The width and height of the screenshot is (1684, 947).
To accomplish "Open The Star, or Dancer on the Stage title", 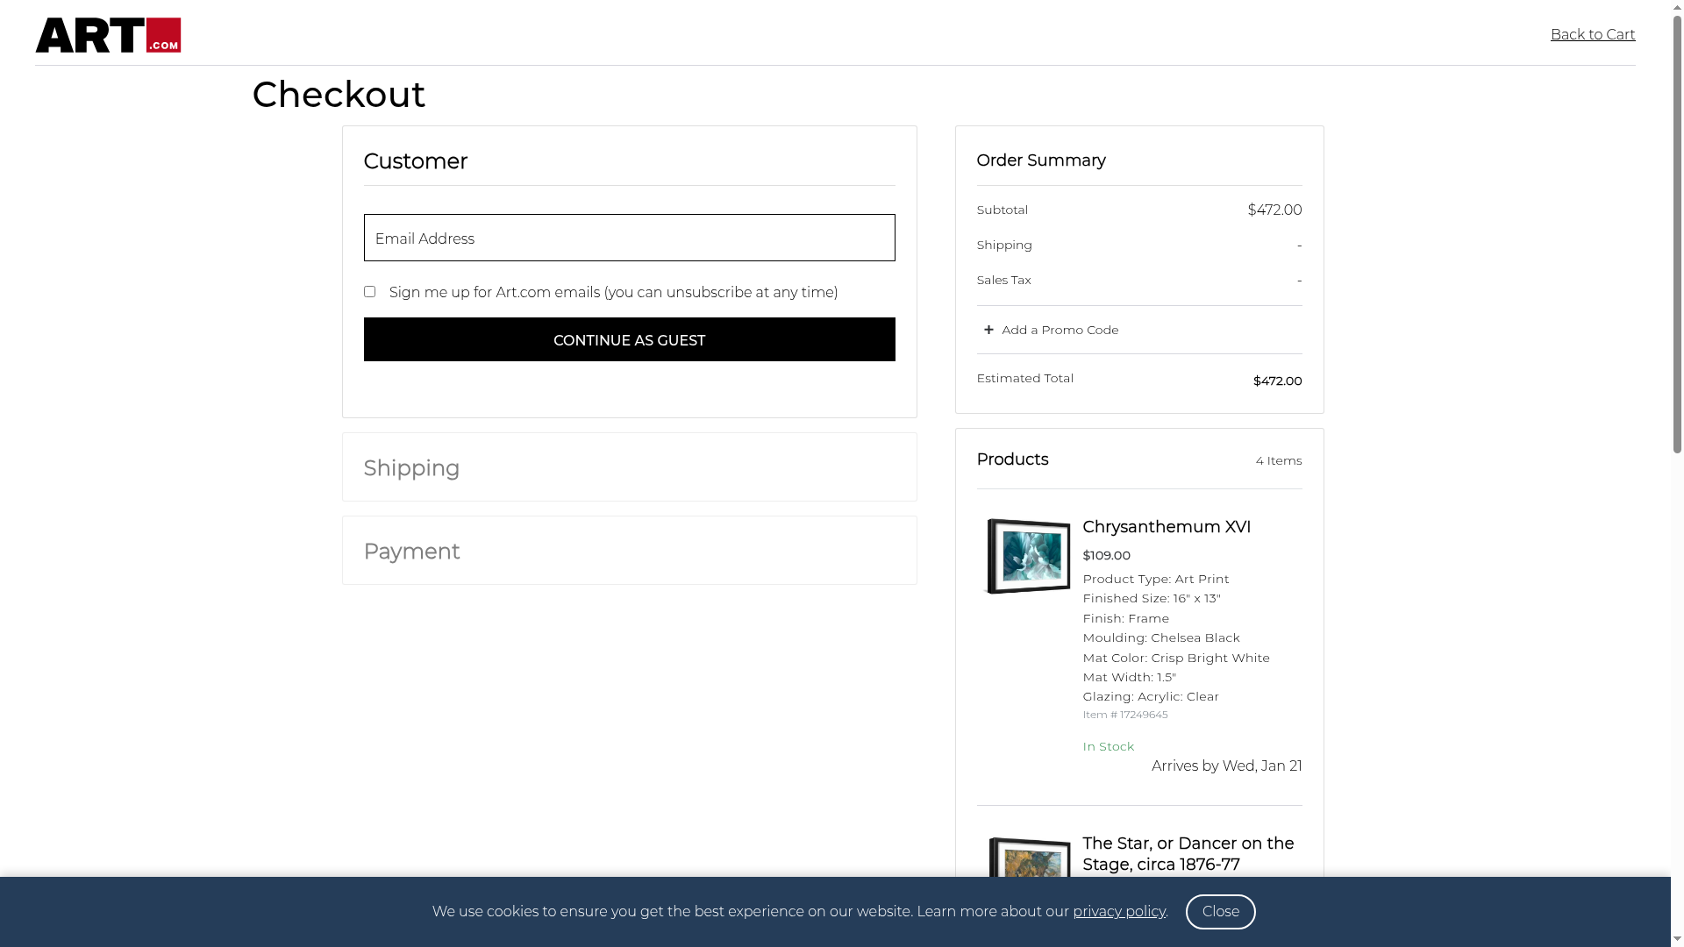I will (x=1188, y=854).
